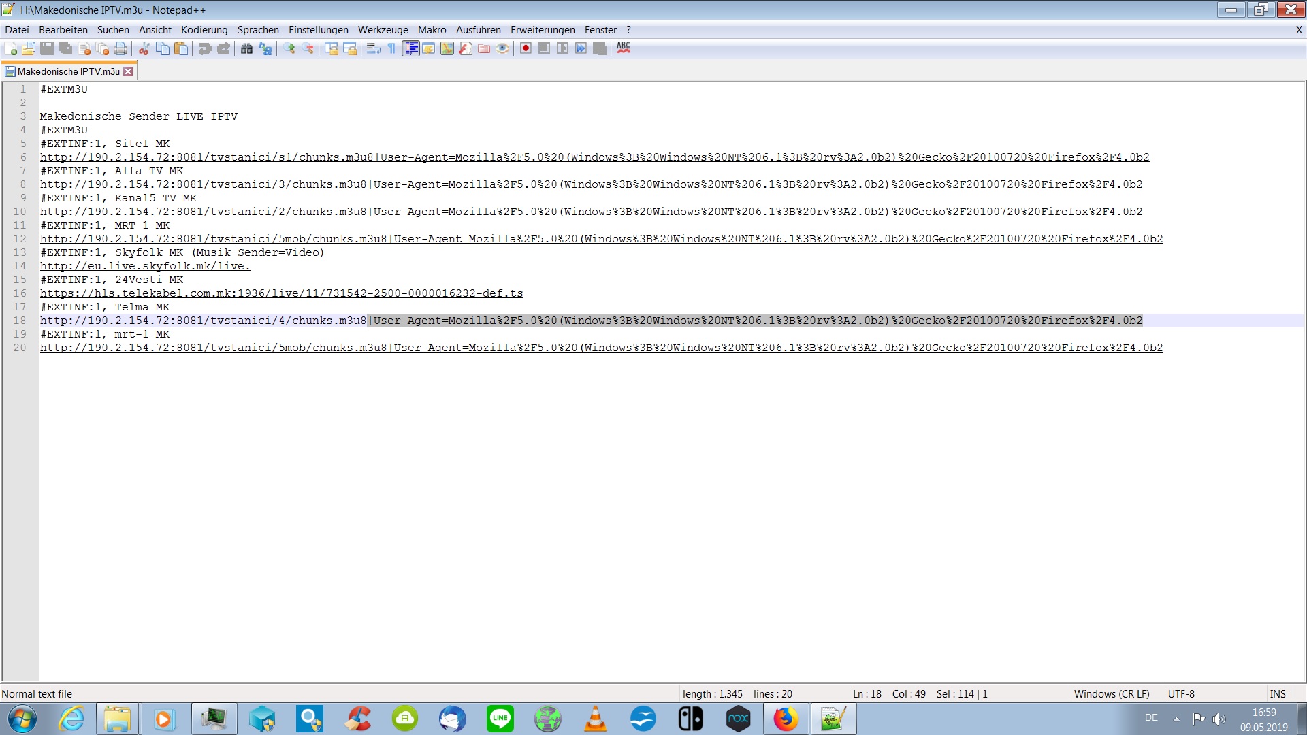Viewport: 1307px width, 735px height.
Task: Start macro recording with red record button
Action: [x=526, y=48]
